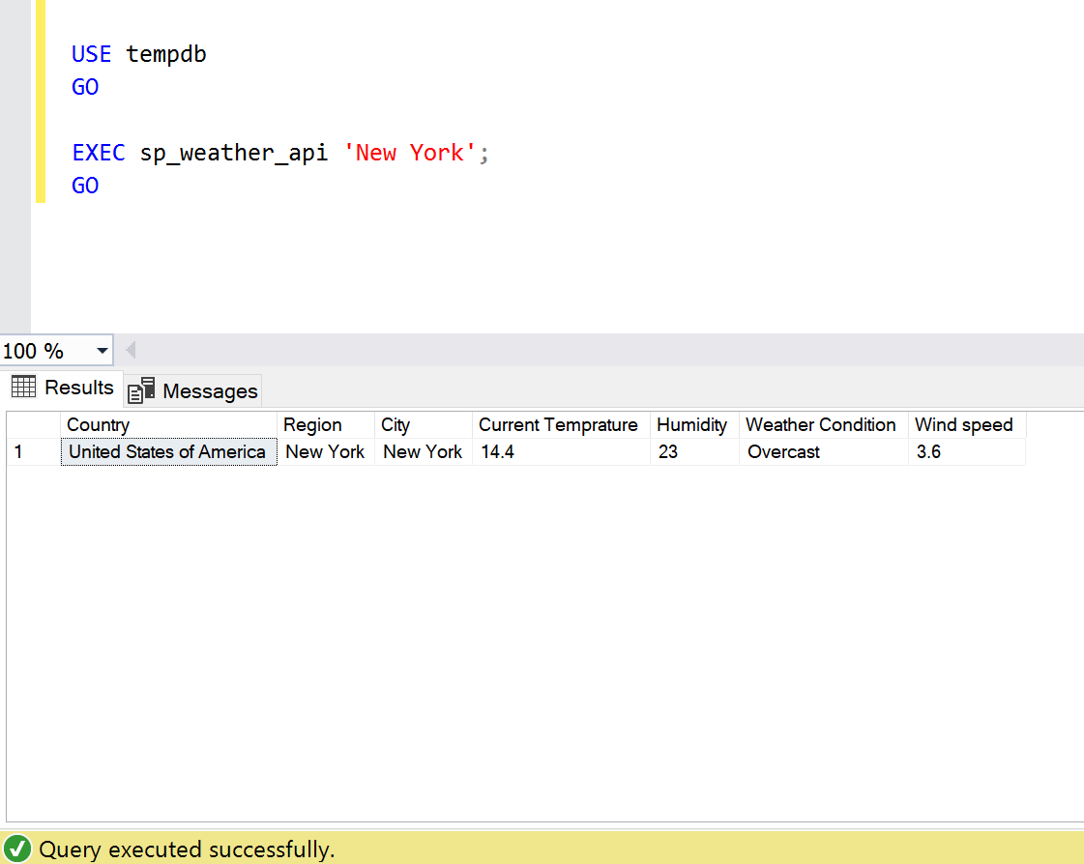Click the green success checkmark icon
Image resolution: width=1084 pixels, height=864 pixels.
coord(18,850)
